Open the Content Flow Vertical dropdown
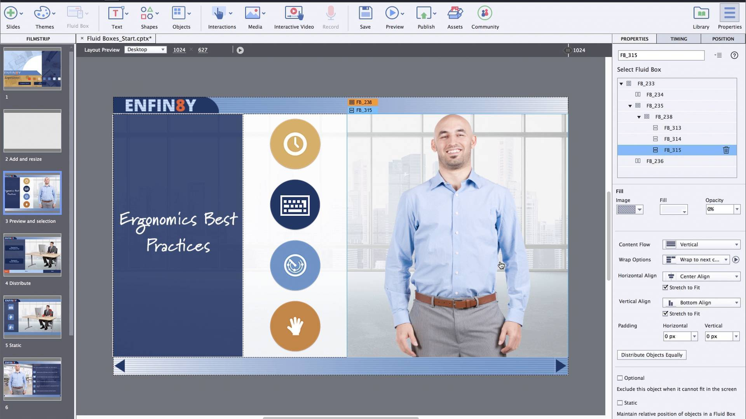Screen dimensions: 746x419 pyautogui.click(x=701, y=244)
